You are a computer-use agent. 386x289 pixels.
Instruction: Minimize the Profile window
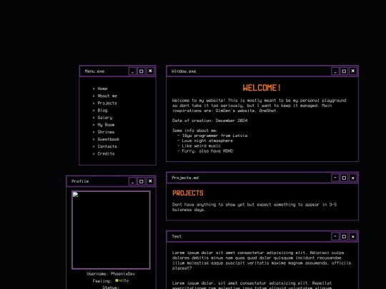point(132,181)
